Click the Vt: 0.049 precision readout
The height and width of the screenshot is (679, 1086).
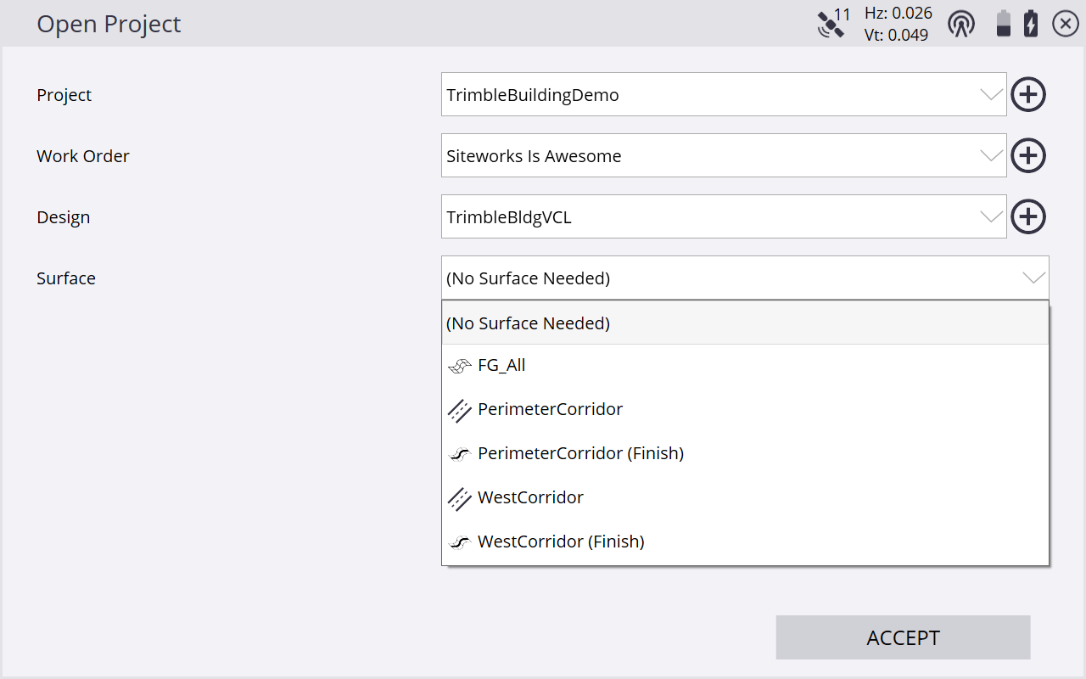896,35
